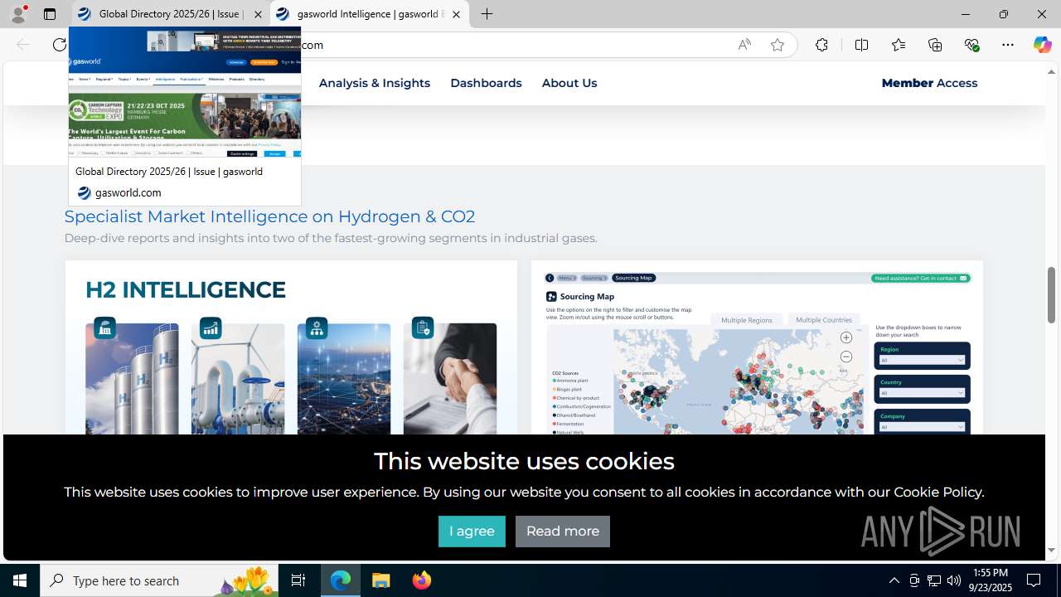The image size is (1061, 597).
Task: Zoom out on the sourcing map
Action: (845, 357)
